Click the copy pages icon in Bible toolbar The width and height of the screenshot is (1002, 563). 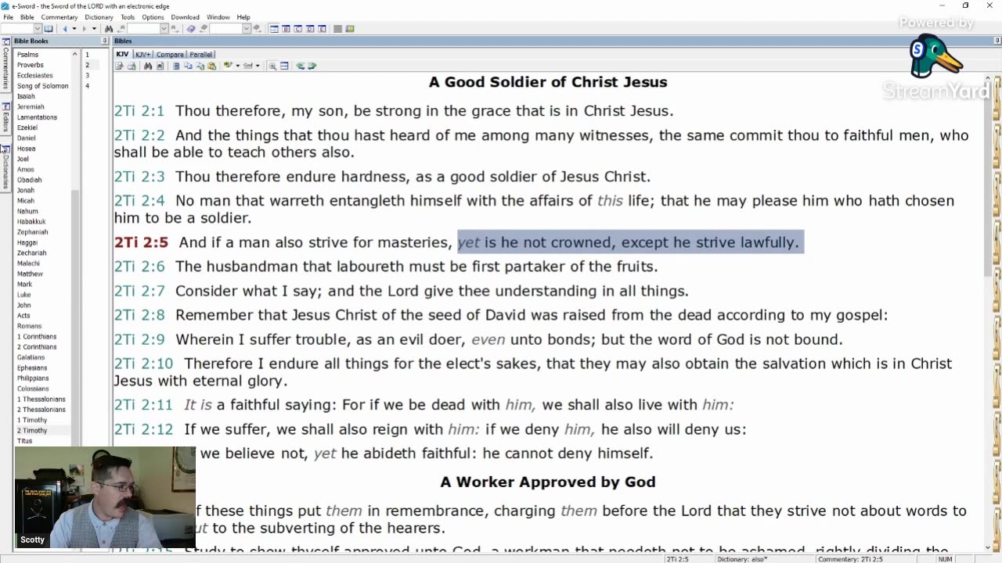tap(188, 66)
